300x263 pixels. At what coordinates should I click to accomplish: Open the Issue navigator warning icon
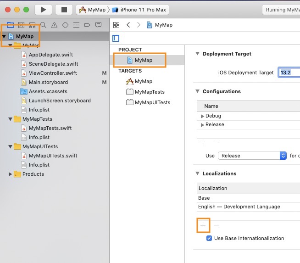(54, 25)
